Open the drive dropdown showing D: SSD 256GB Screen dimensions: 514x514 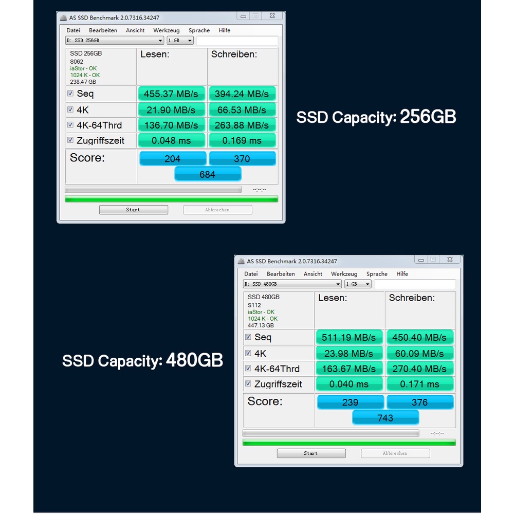click(x=115, y=40)
